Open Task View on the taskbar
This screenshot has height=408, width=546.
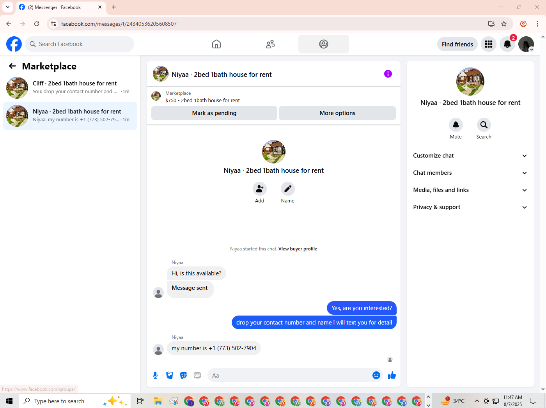point(140,401)
